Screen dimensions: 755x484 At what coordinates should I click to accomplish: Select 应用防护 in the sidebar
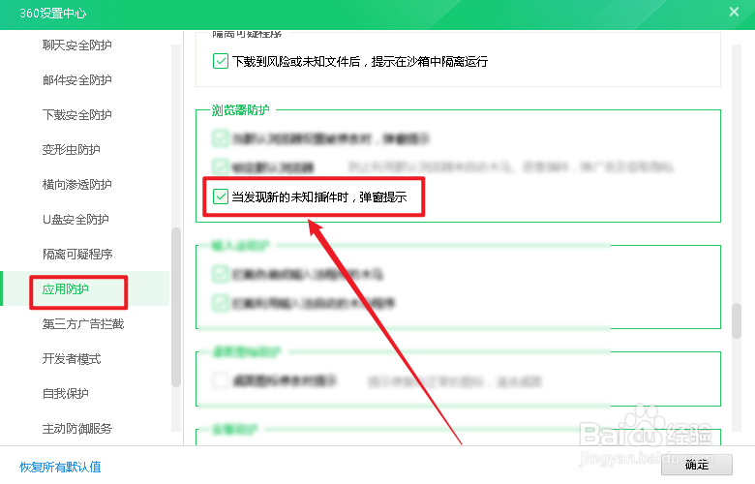(x=66, y=289)
